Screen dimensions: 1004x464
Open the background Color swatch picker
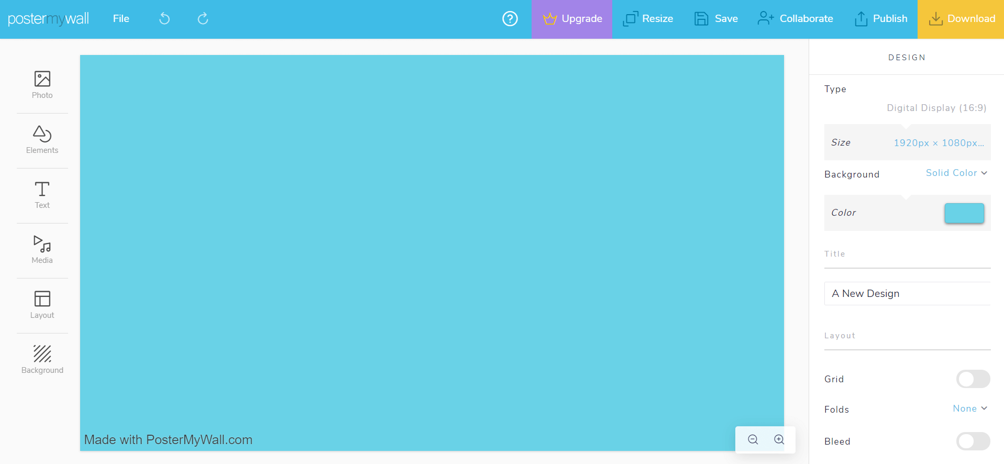[964, 213]
